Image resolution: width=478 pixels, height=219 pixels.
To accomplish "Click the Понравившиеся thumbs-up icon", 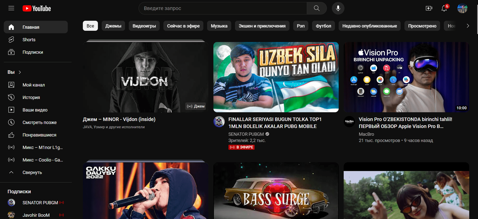I will tap(11, 135).
